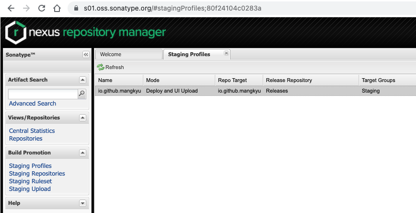
Task: Open the Repositories link
Action: tap(26, 139)
